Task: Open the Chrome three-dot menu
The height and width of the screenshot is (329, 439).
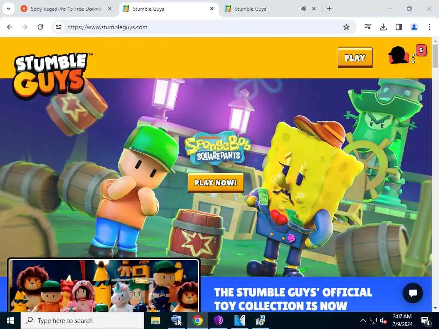Action: pos(430,27)
